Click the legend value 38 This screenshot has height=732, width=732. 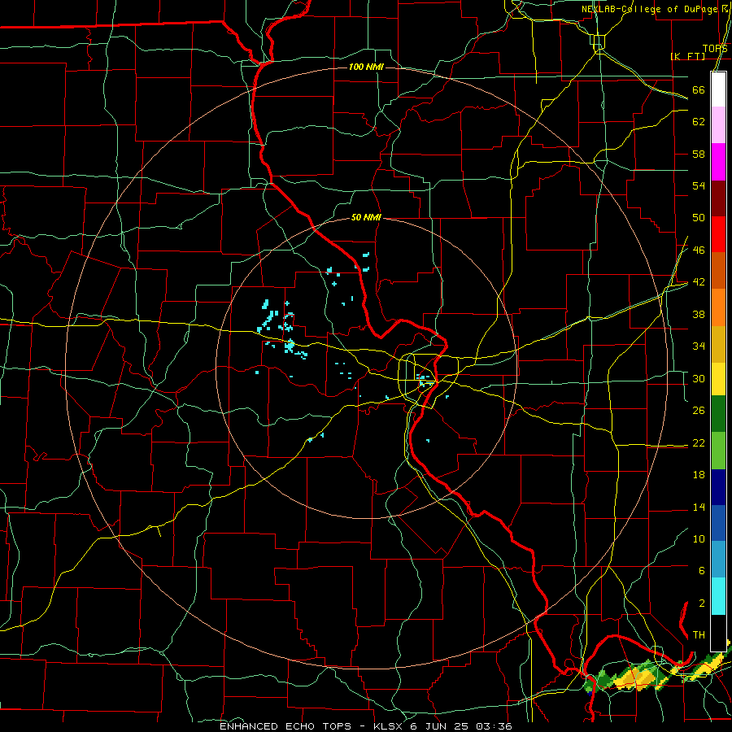[x=699, y=314]
